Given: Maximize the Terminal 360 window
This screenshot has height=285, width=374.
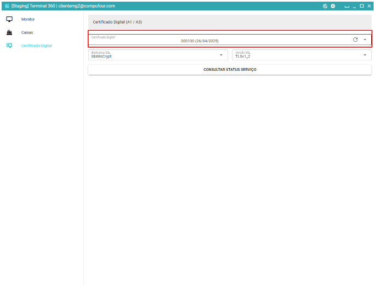Looking at the screenshot, I should [x=361, y=5].
